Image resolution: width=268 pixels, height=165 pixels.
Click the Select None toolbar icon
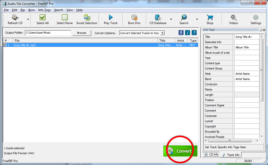[x=65, y=17]
